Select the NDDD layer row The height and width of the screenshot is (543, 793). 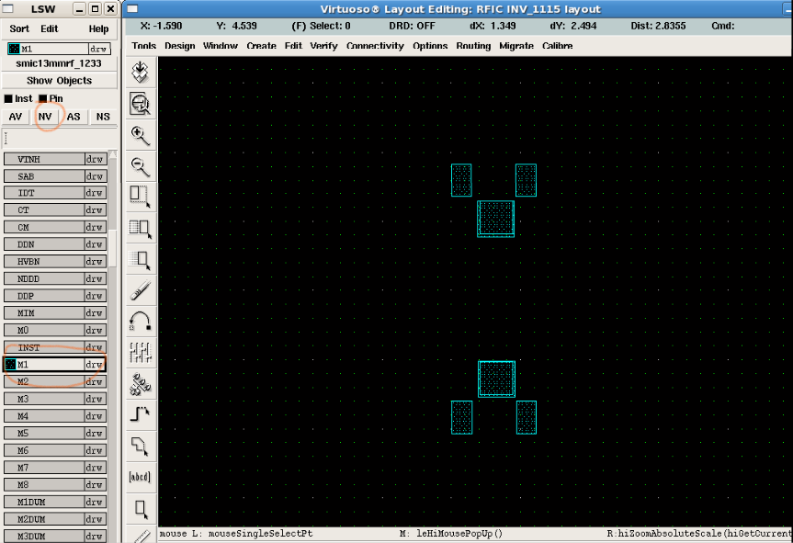click(x=55, y=278)
